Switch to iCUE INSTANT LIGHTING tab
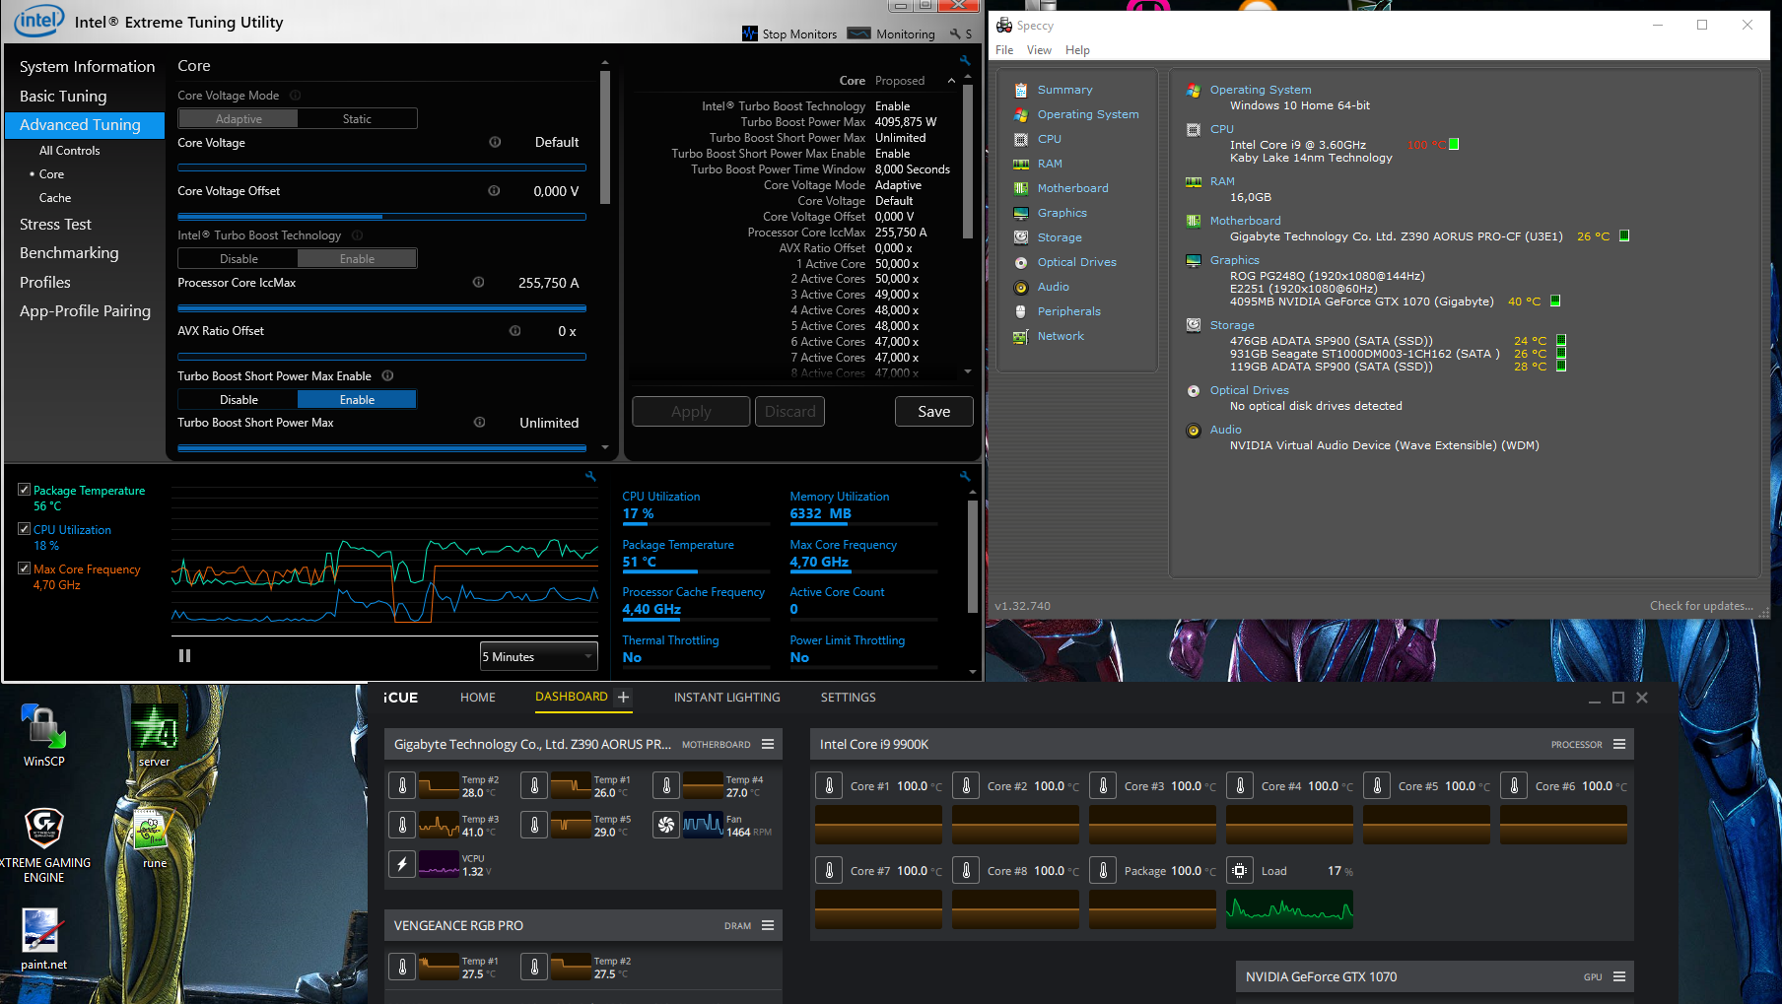 pos(726,697)
